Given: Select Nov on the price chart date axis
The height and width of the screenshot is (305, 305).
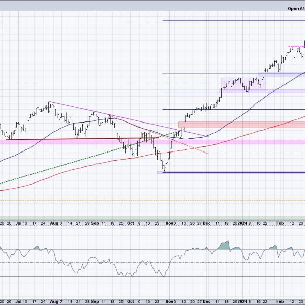Looking at the screenshot, I should 169,223.
